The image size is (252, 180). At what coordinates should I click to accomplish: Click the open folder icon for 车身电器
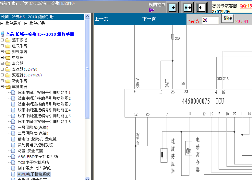coord(8,87)
